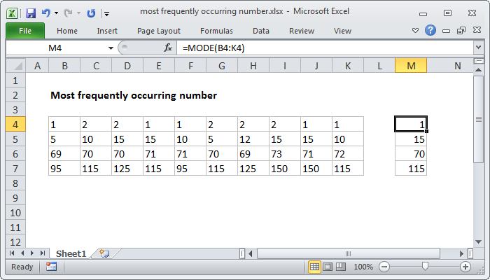Viewport: 490px width, 280px height.
Task: Select column M header
Action: 411,66
